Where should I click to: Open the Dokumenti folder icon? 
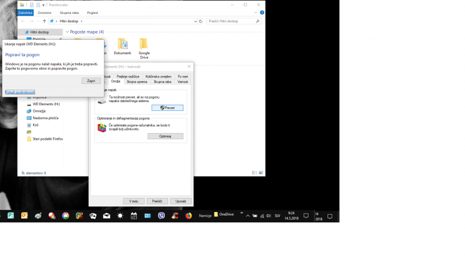coord(122,44)
